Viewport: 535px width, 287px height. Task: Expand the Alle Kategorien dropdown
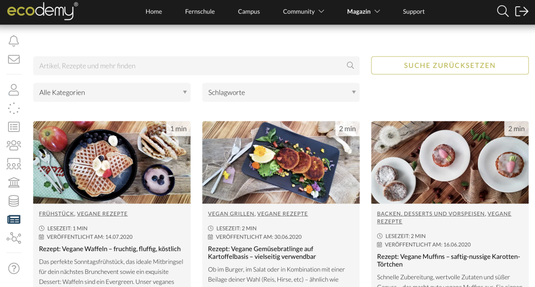(112, 93)
